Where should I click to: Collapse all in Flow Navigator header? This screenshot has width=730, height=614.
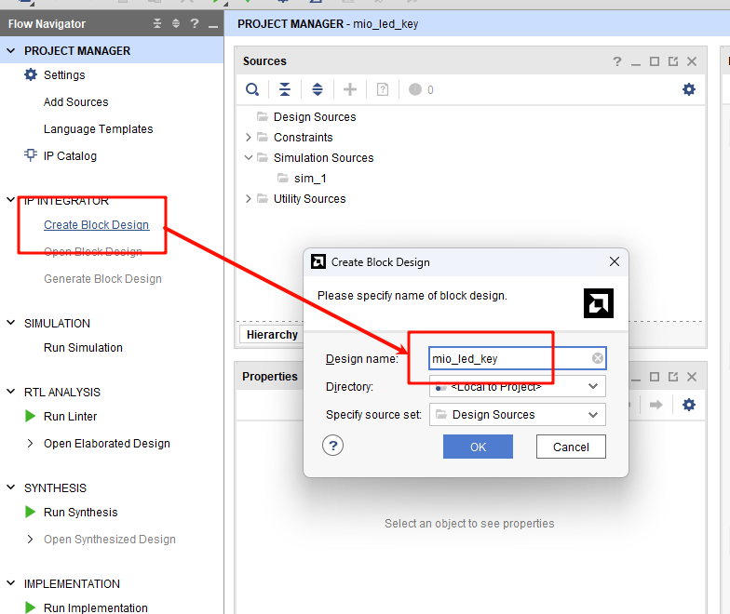[157, 23]
